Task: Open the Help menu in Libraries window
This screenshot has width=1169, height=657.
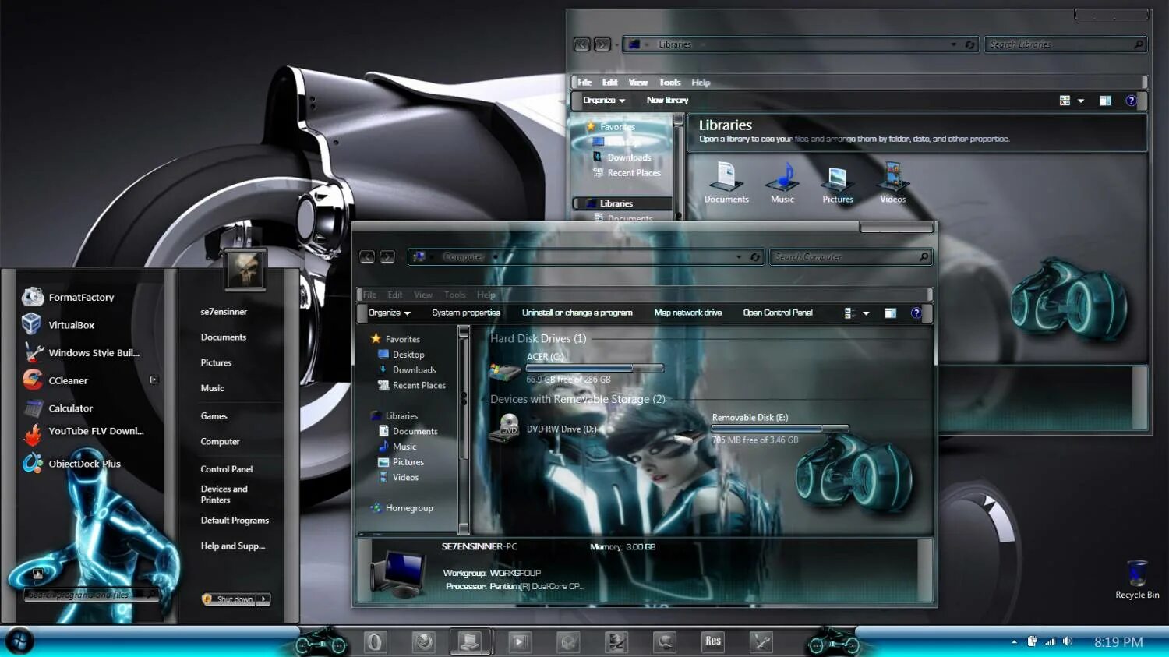Action: [701, 83]
